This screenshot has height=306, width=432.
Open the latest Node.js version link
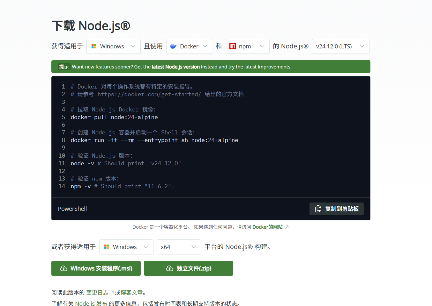click(175, 67)
